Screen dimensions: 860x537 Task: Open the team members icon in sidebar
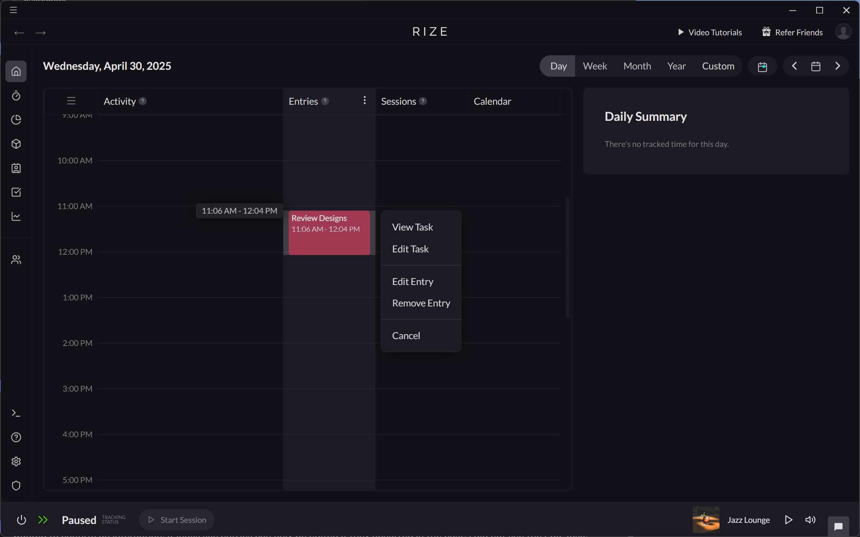tap(16, 259)
